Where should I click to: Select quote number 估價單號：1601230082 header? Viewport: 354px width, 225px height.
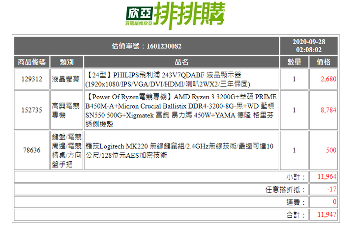(147, 46)
